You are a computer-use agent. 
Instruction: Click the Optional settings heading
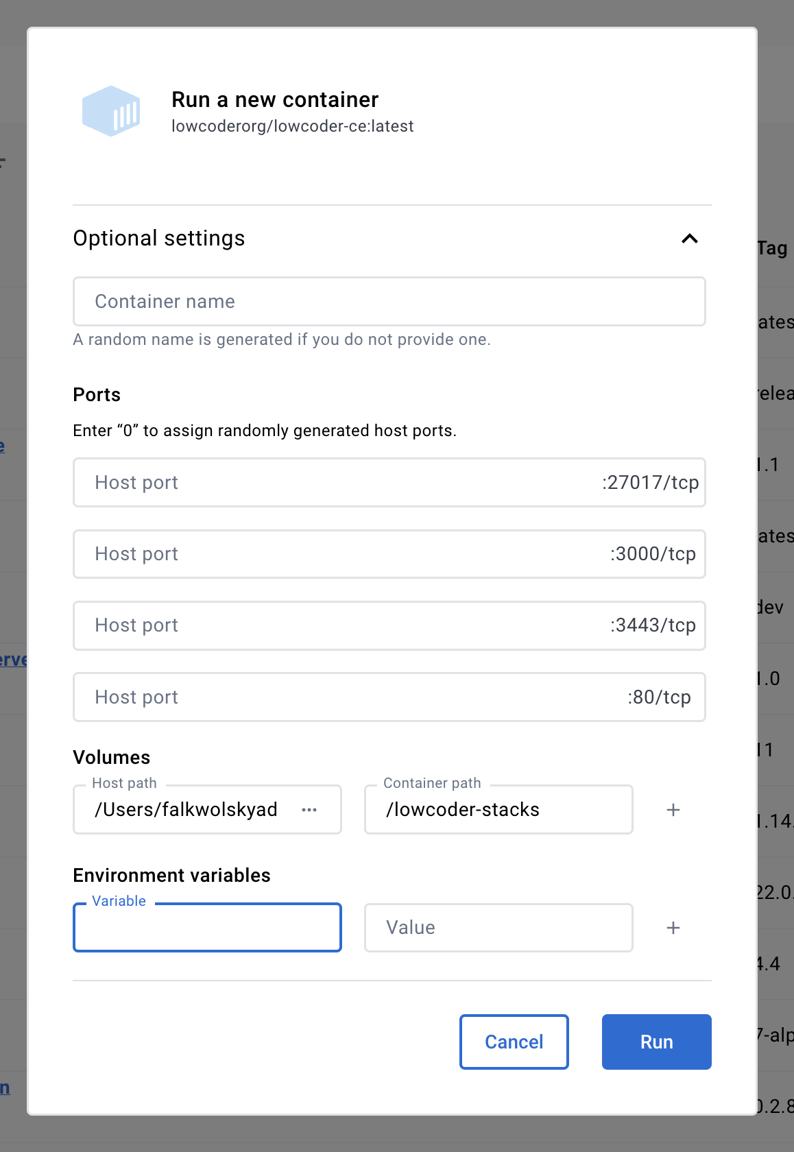coord(159,239)
